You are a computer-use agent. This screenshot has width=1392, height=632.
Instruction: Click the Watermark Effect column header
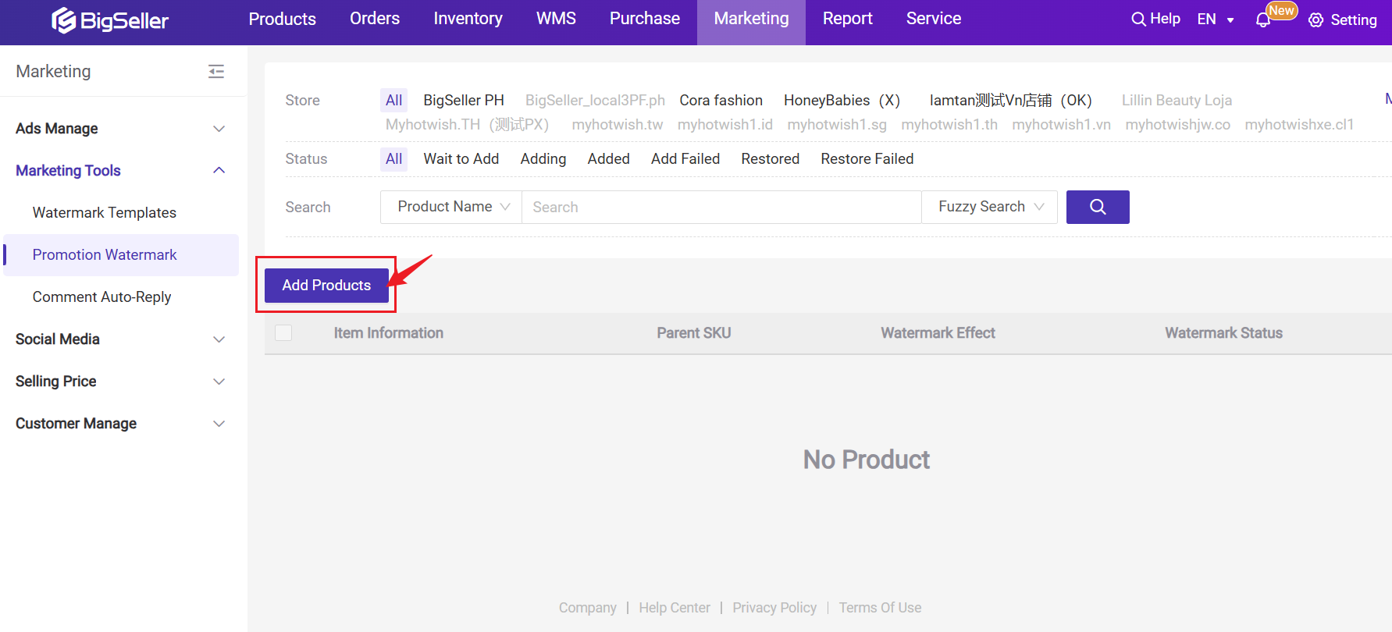pos(938,333)
